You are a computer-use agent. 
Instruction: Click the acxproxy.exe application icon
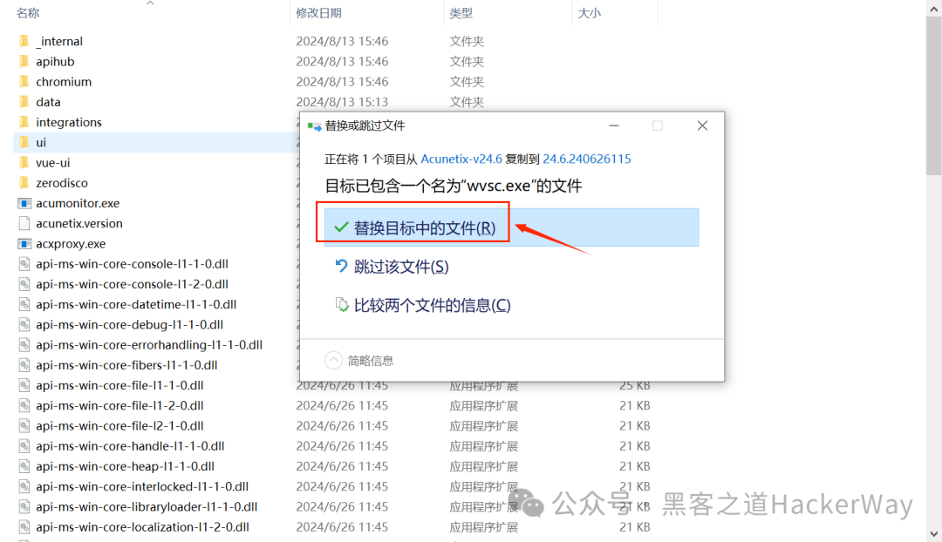pyautogui.click(x=24, y=244)
